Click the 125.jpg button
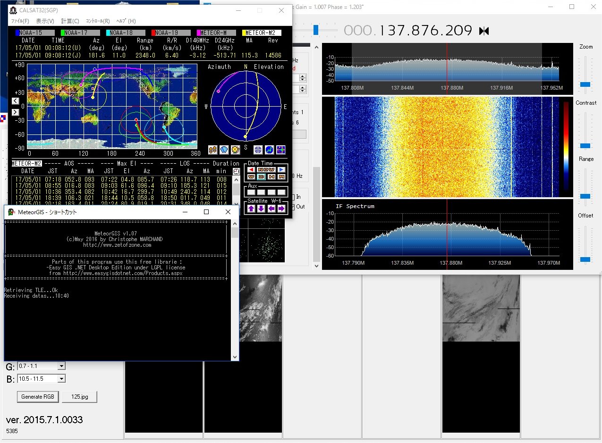This screenshot has width=602, height=443. pos(79,397)
